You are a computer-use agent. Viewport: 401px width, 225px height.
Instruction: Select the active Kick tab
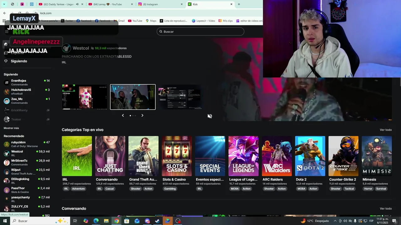coord(211,4)
